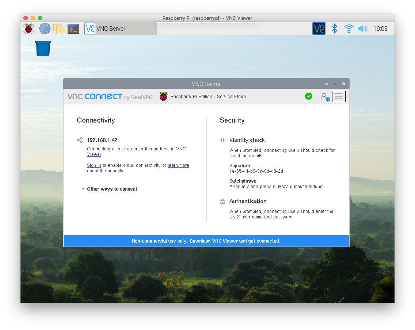Open the VNC Server system tray icon

pyautogui.click(x=319, y=28)
